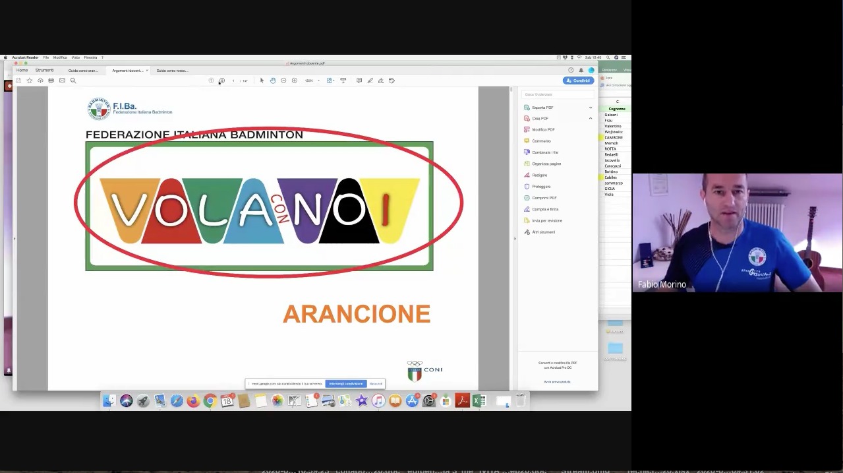
Task: Open Acrobat help question mark icon
Action: [x=571, y=70]
